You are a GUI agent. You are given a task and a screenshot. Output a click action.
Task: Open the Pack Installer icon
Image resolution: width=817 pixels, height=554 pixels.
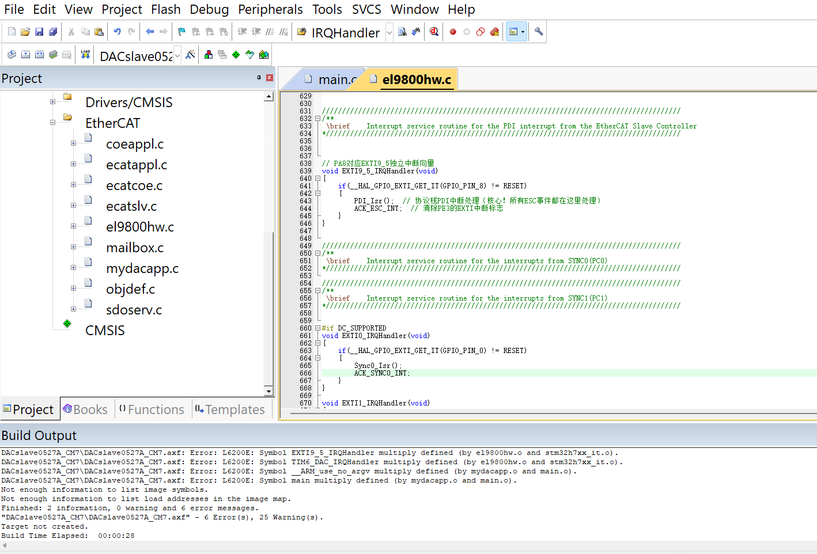click(264, 55)
